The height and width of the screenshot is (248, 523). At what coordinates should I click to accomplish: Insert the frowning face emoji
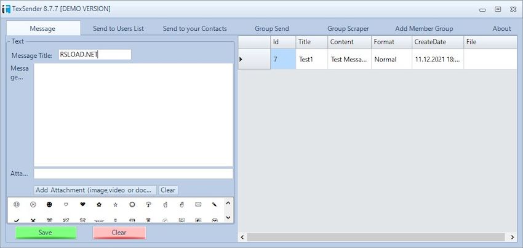(x=33, y=204)
